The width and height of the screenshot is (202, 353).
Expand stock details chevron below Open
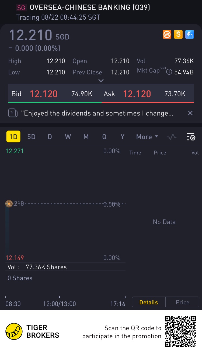101,80
